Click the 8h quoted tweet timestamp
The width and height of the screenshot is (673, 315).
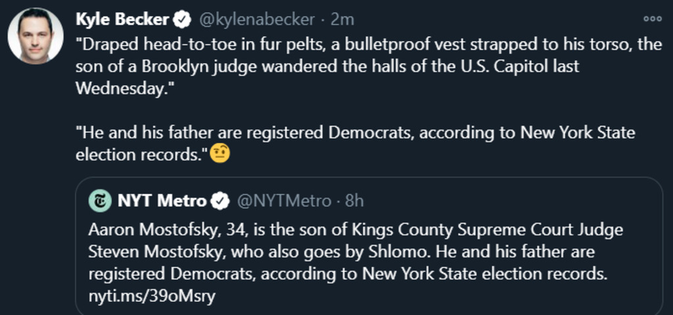tap(354, 201)
